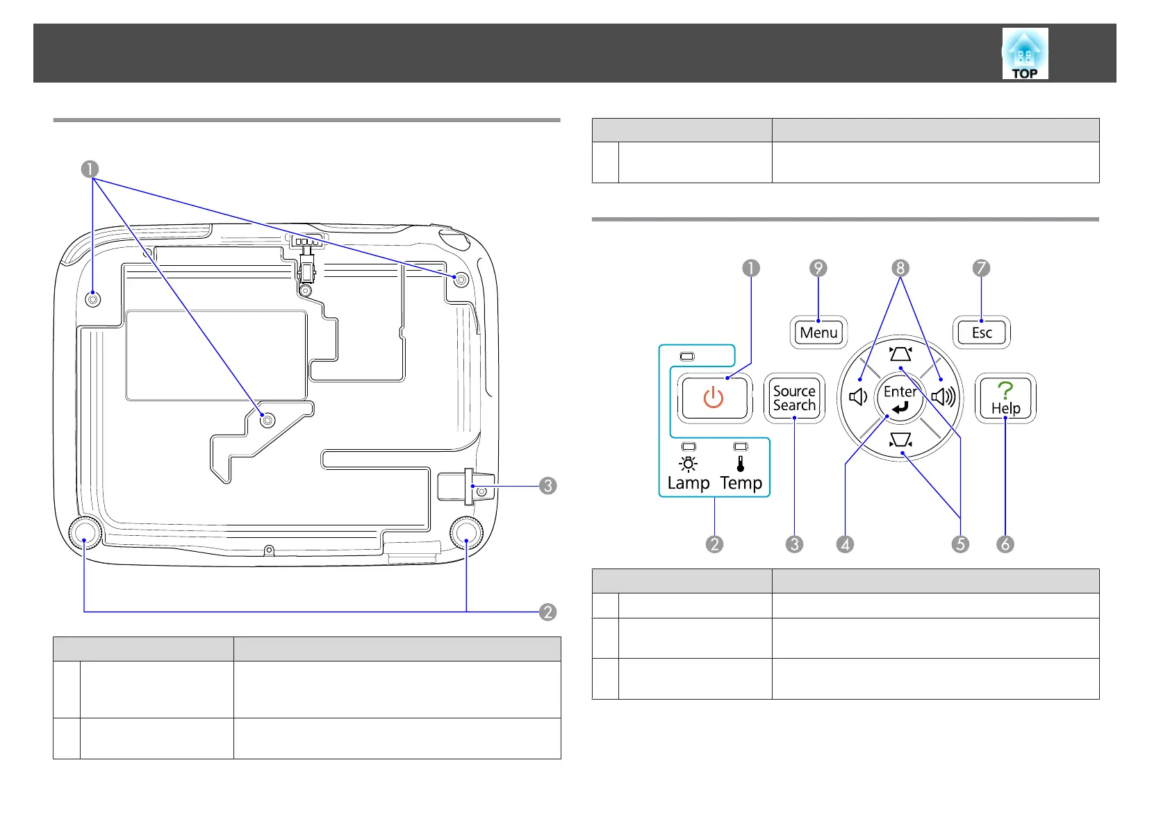Click callout number 7 above Esc
The image size is (1170, 826).
(981, 269)
